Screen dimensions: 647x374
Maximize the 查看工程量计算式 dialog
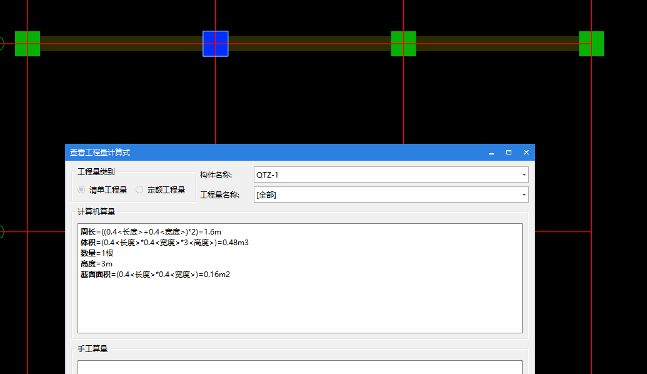509,153
